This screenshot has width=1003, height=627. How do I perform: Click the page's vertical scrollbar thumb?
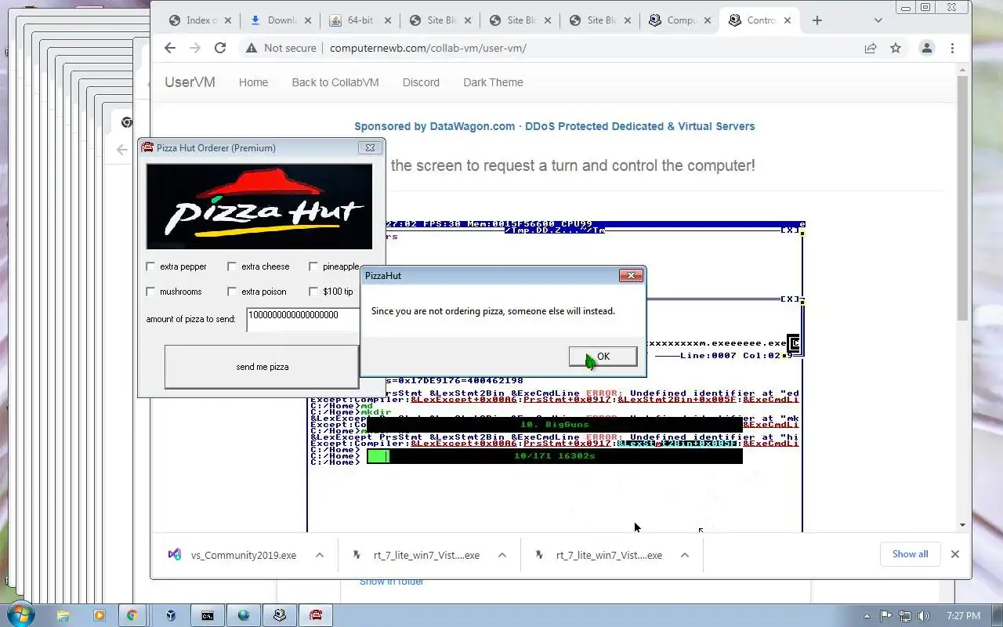click(x=962, y=198)
